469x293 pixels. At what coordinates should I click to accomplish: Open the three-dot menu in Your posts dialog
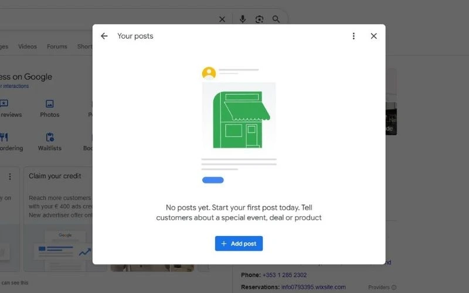pyautogui.click(x=354, y=36)
